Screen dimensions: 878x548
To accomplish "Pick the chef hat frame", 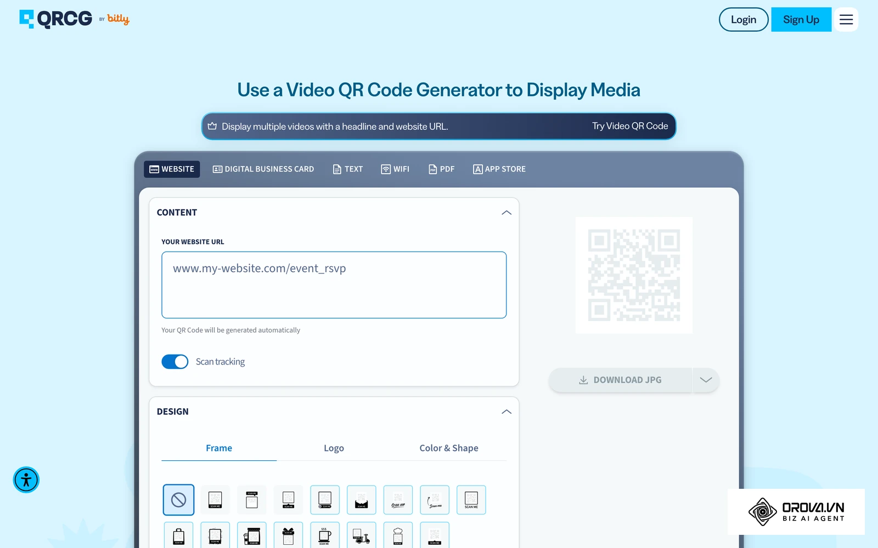I will point(398,535).
